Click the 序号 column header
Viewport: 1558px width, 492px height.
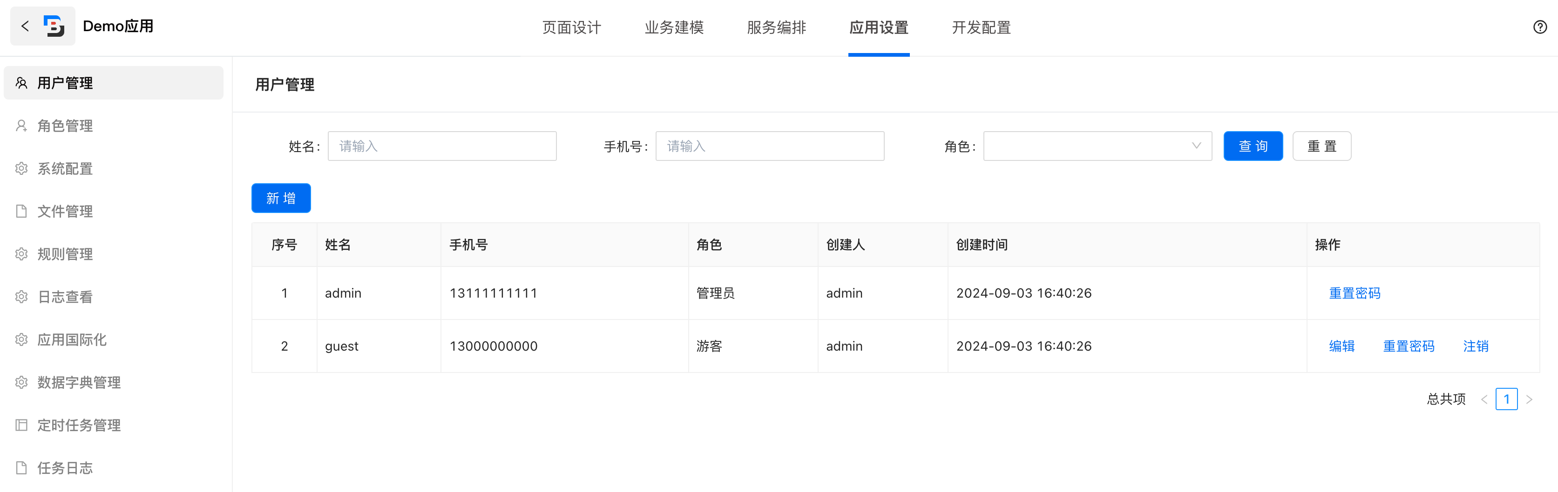(284, 245)
